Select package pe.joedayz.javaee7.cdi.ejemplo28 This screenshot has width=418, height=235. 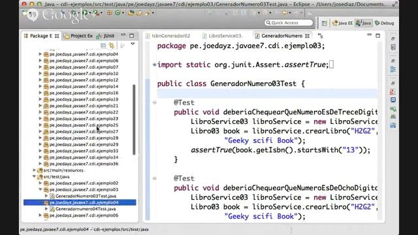(x=84, y=138)
